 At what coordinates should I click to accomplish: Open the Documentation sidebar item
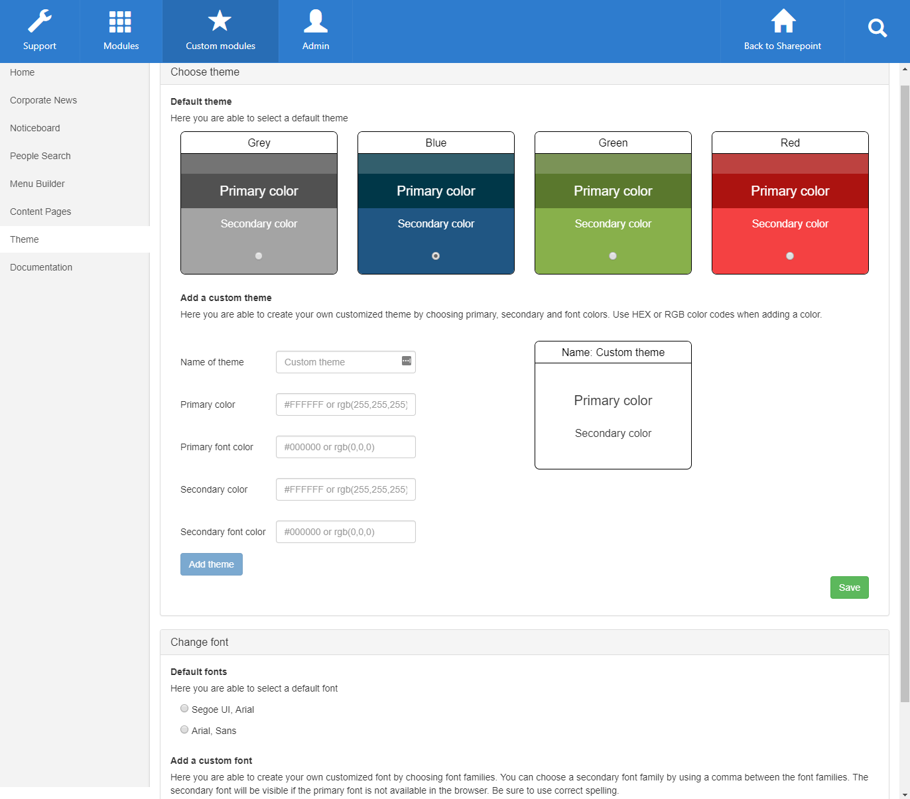pyautogui.click(x=41, y=267)
